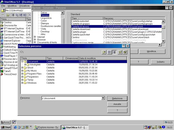Screen dimensions: 174x130
Task: Select the Take5 icon in the desktop list
Action: point(2,71)
